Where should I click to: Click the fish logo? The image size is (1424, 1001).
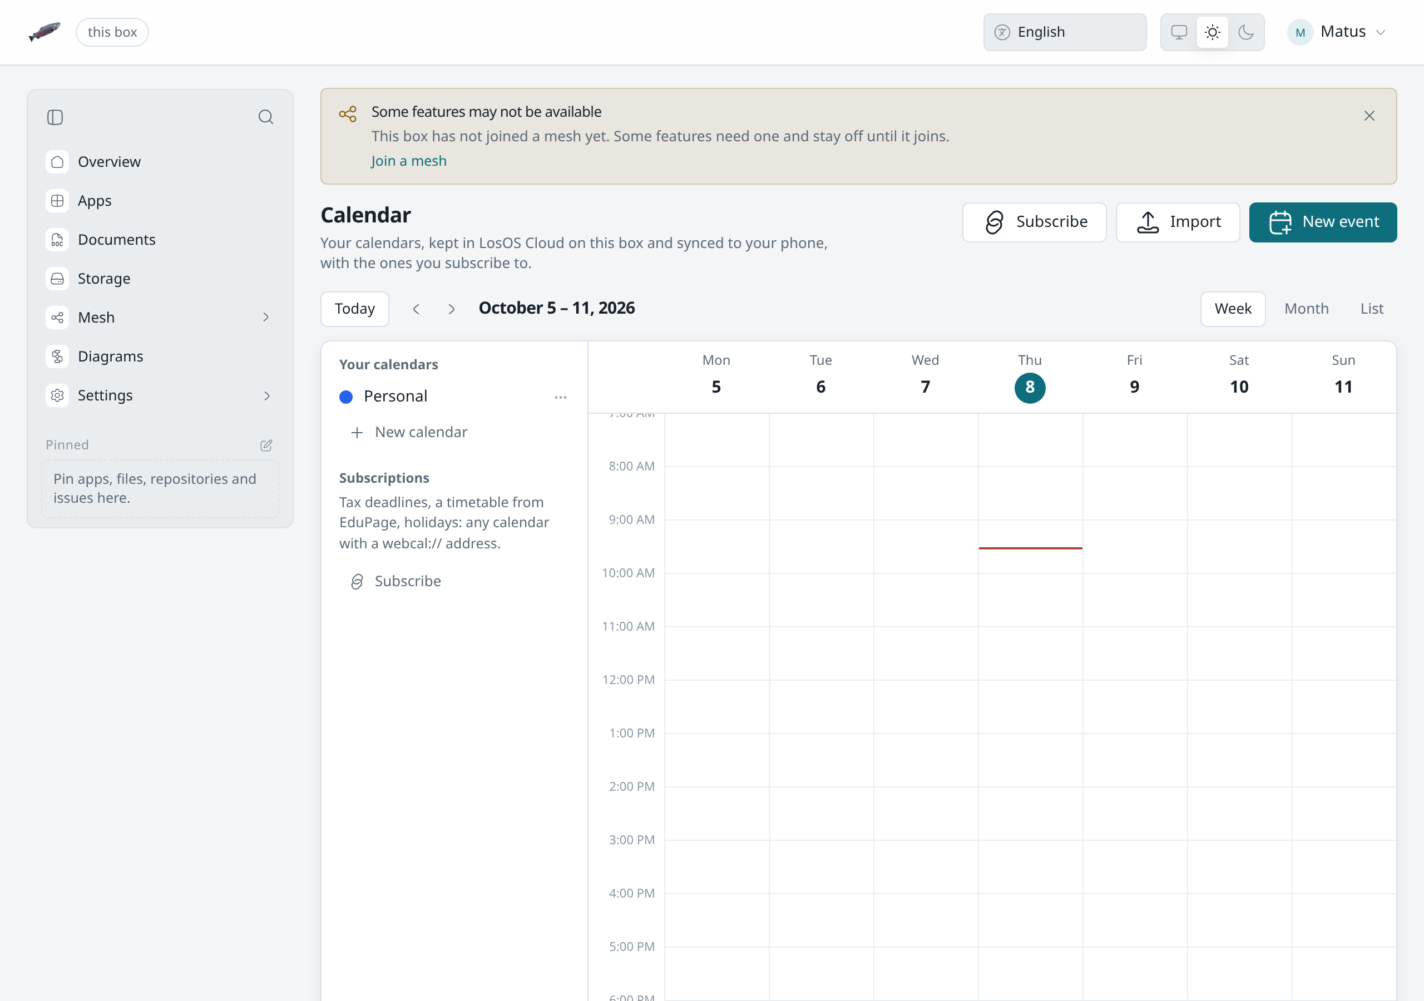pyautogui.click(x=44, y=32)
